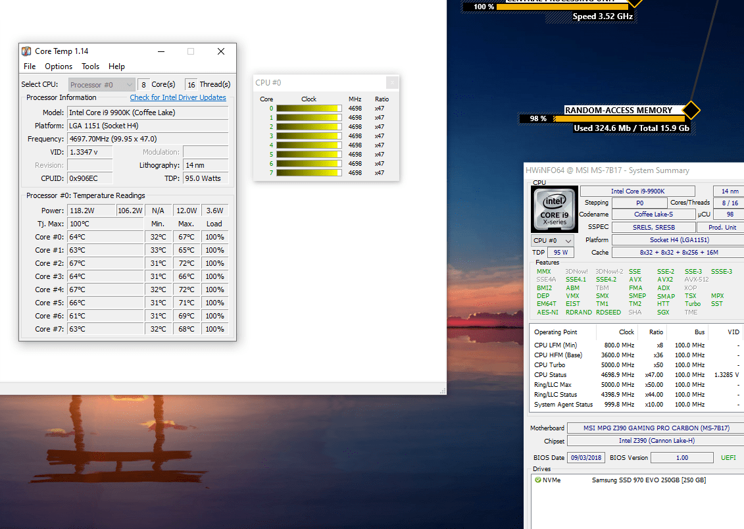Click the motherboard name MSI MPG Z390 GAMING PRO CARBON
The height and width of the screenshot is (529, 744).
click(x=657, y=428)
